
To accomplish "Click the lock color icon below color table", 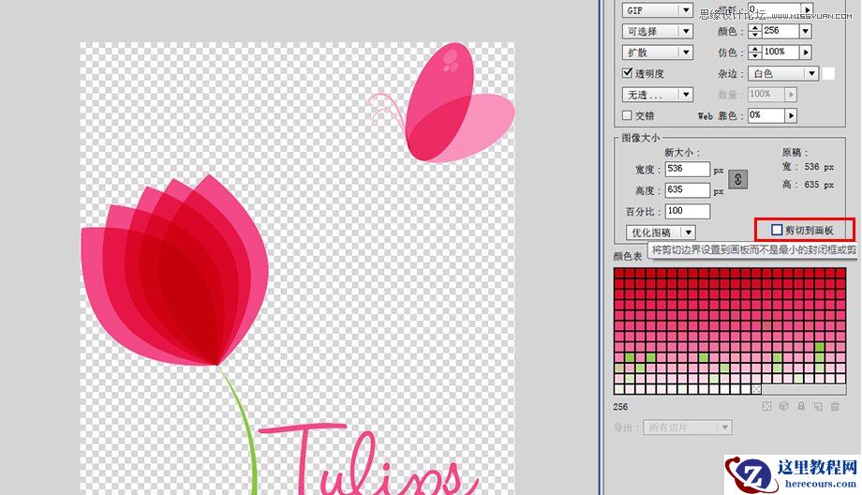I will pyautogui.click(x=800, y=406).
